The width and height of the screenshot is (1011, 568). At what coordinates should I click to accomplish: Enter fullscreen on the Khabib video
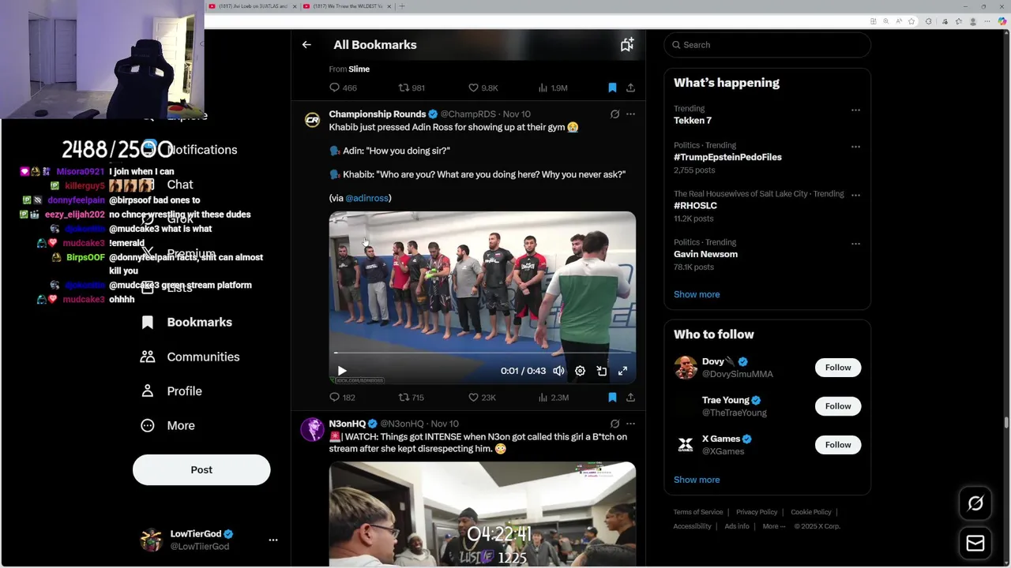pos(622,371)
